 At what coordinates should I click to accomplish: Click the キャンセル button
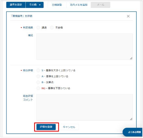click(69, 127)
